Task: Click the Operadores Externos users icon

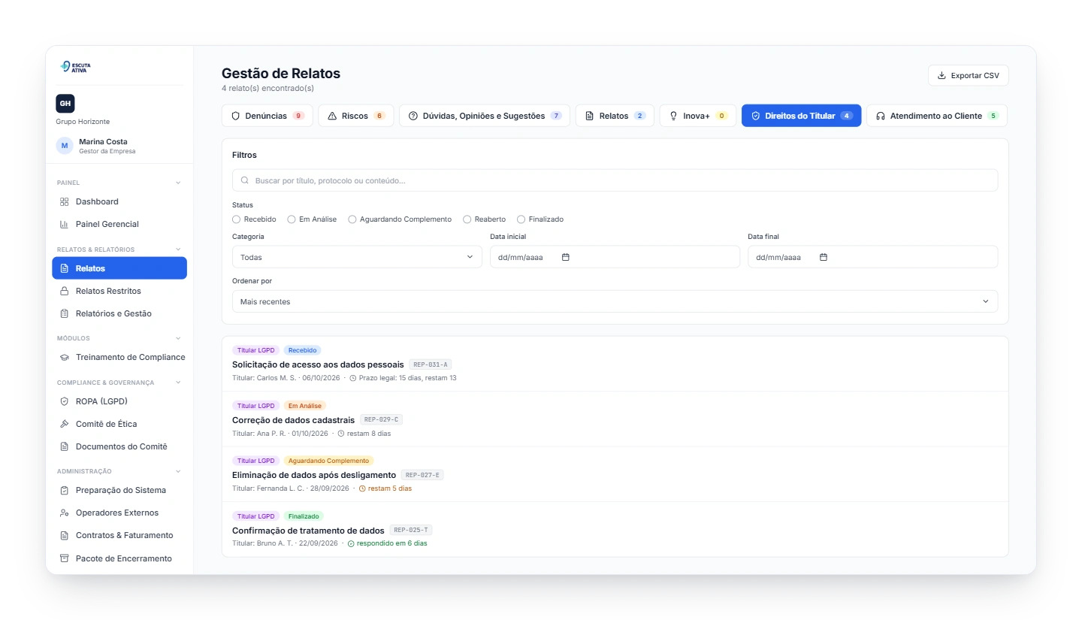Action: pos(65,513)
